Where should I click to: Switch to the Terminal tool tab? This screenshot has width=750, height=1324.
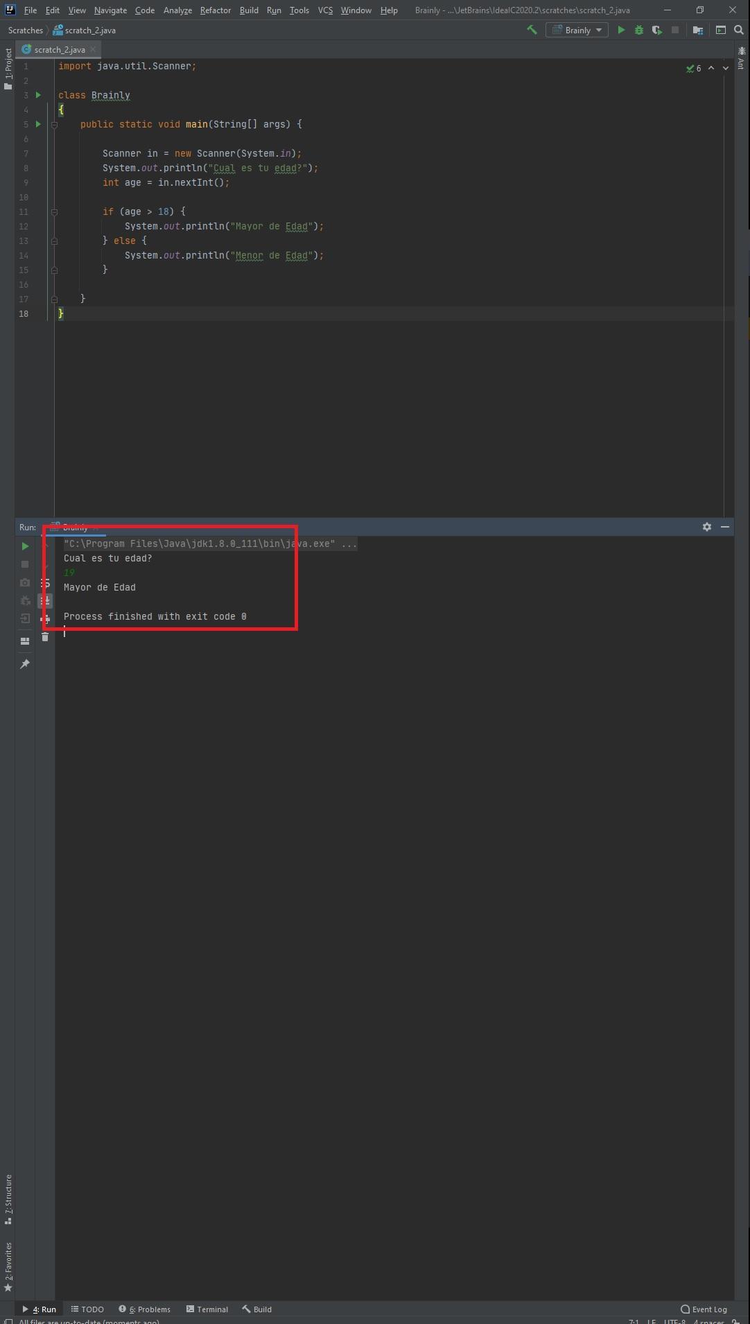(x=207, y=1309)
